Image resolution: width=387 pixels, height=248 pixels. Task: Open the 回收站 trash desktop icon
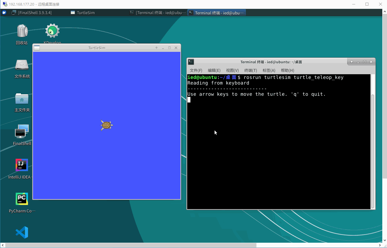point(22,31)
